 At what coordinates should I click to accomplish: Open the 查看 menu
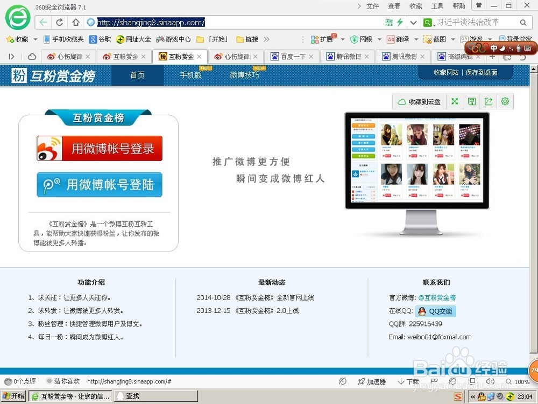pos(394,6)
